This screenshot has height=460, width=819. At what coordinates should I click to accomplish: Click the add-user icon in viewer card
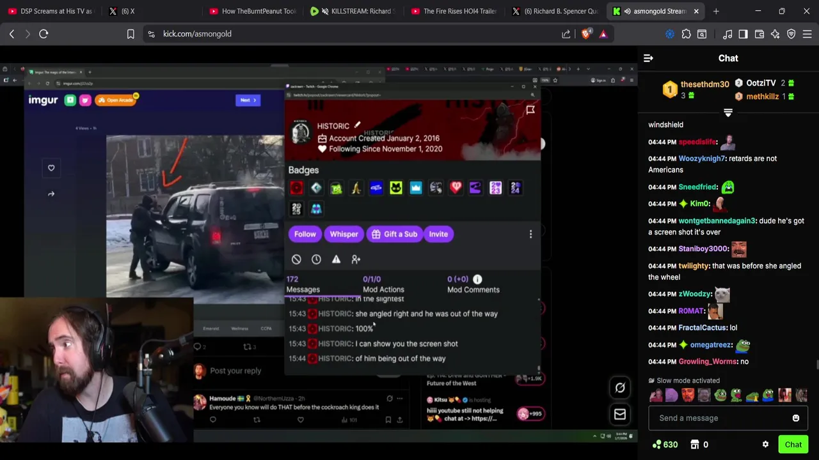[356, 259]
